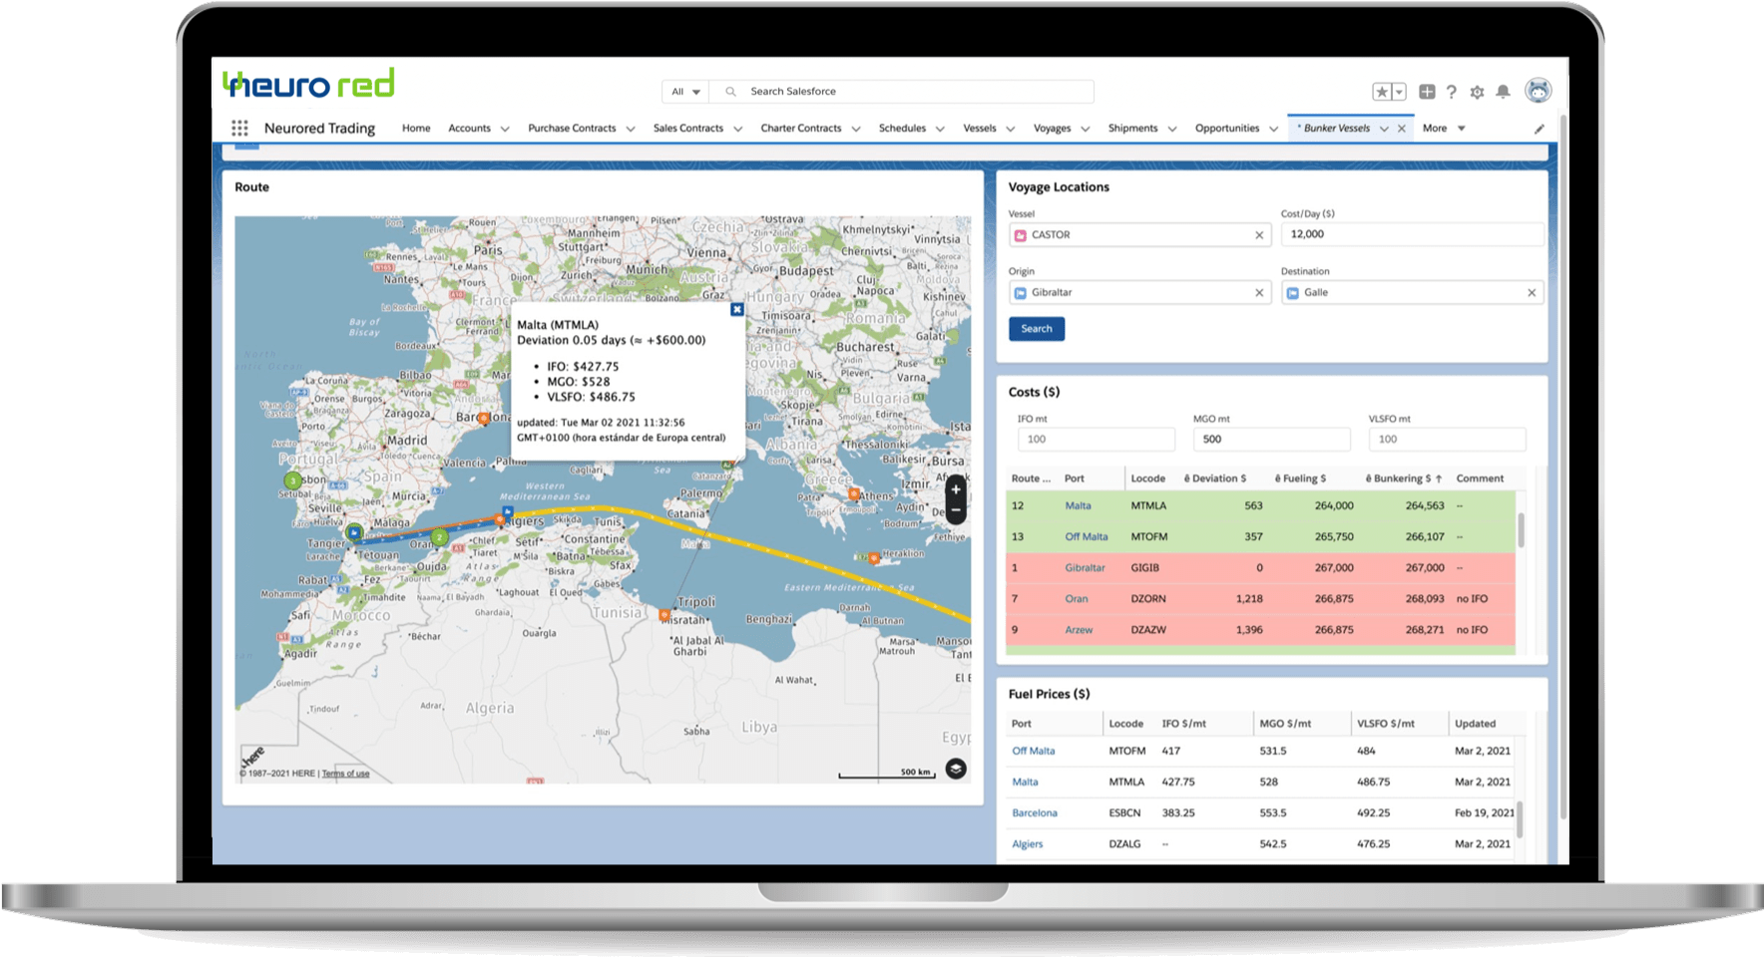Viewport: 1764px width, 957px height.
Task: Open the Setup gear icon
Action: [x=1477, y=92]
